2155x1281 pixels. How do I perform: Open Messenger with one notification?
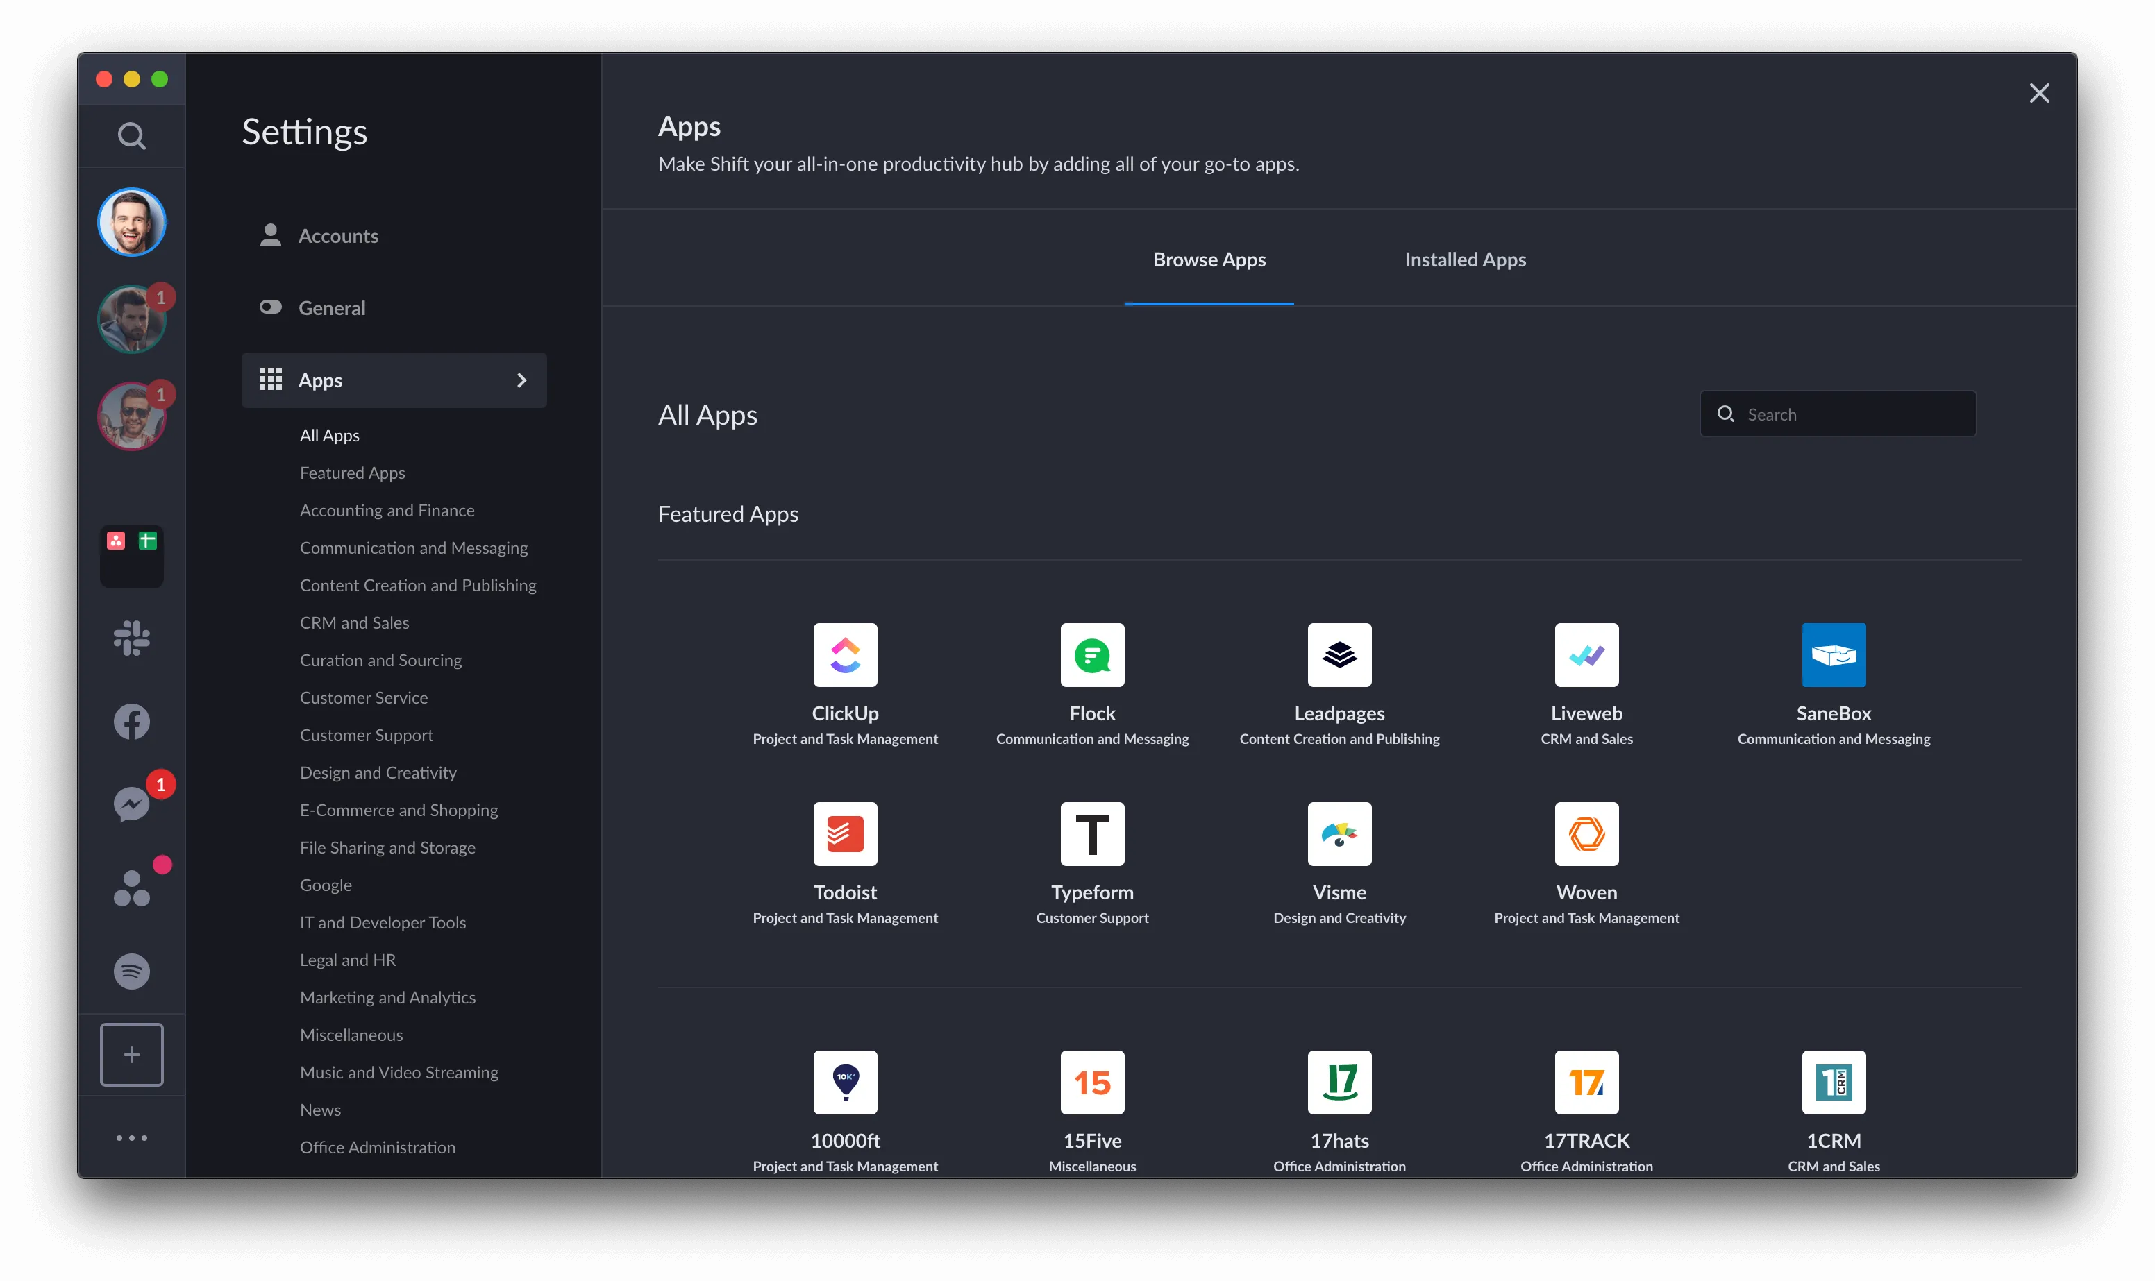click(131, 804)
